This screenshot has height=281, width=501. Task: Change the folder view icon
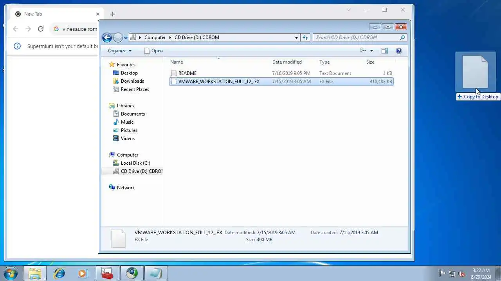(x=363, y=51)
